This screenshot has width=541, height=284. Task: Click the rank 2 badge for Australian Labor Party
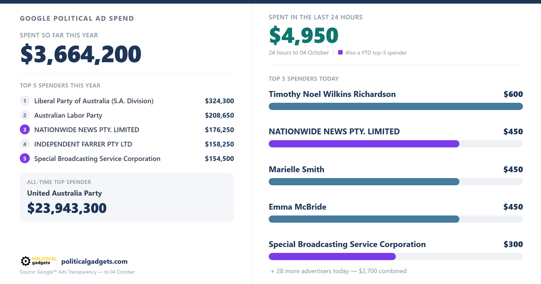(x=25, y=115)
